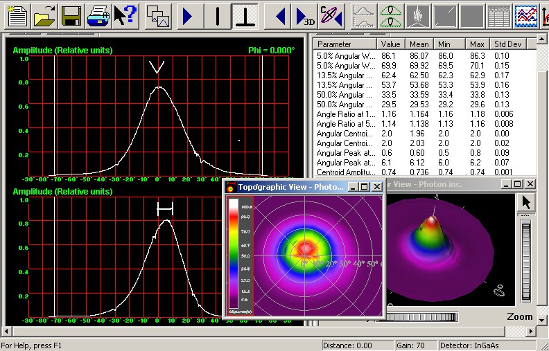Click the blue left arrow toolbar icon

click(x=280, y=16)
